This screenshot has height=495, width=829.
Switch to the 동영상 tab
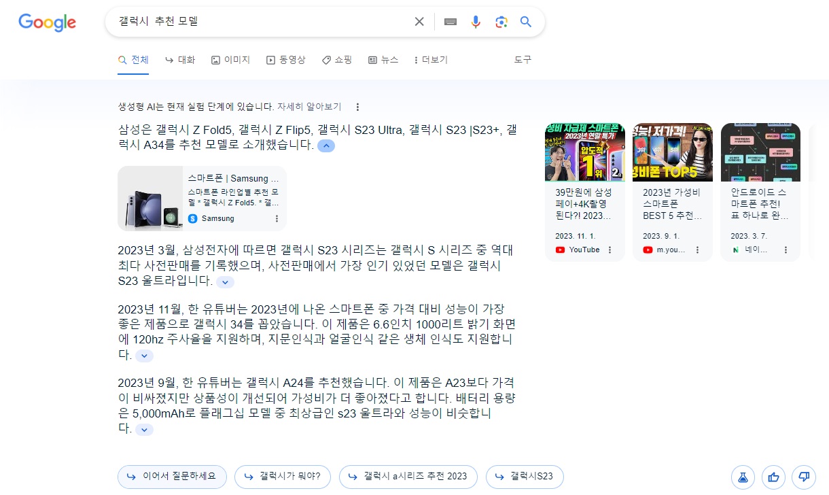(285, 60)
